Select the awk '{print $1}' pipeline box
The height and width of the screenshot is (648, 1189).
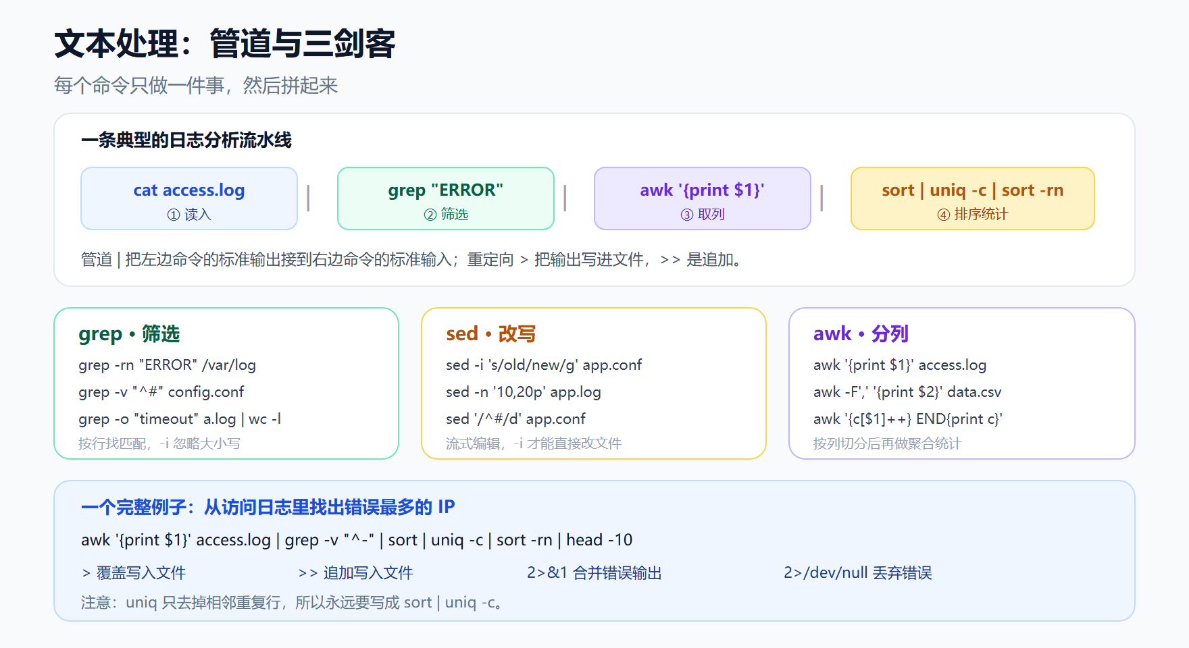703,198
